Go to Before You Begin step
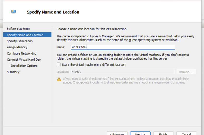 coord(18,29)
